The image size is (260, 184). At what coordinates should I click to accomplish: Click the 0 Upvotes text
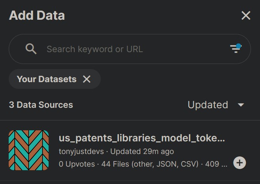(77, 164)
